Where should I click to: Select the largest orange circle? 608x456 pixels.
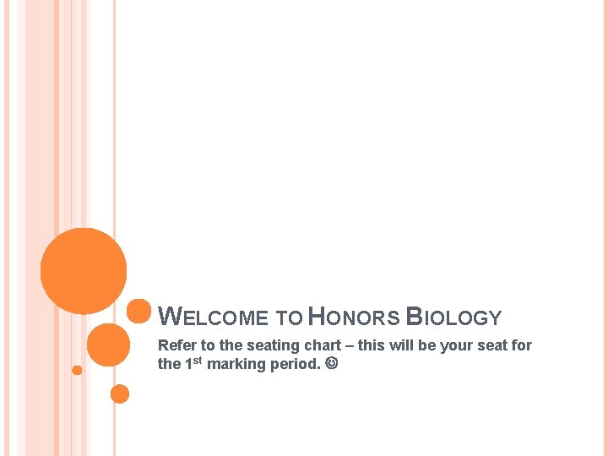click(x=84, y=271)
